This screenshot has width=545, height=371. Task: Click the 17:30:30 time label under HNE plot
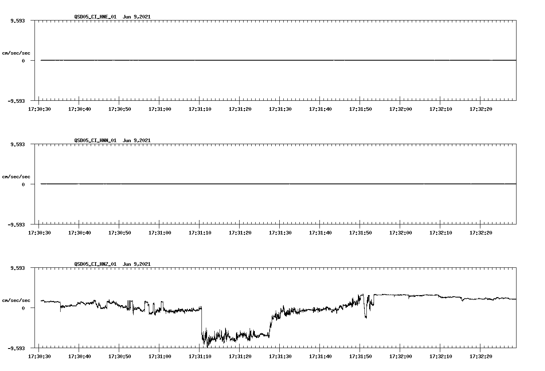click(x=39, y=109)
